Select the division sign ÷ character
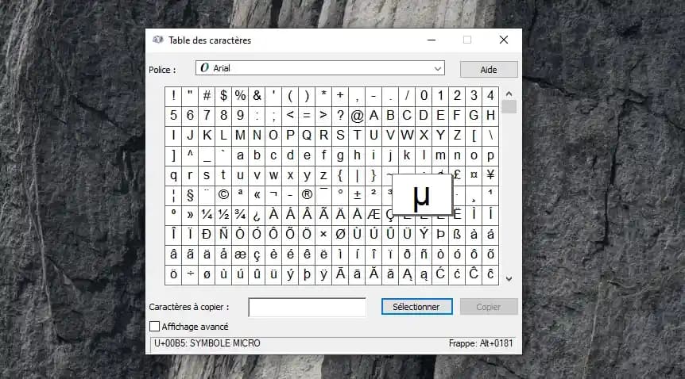Screen dimensions: 685x379 pyautogui.click(x=190, y=274)
